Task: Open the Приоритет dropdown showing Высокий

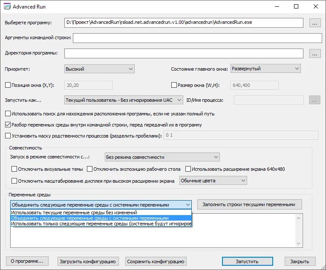Action: pos(99,69)
